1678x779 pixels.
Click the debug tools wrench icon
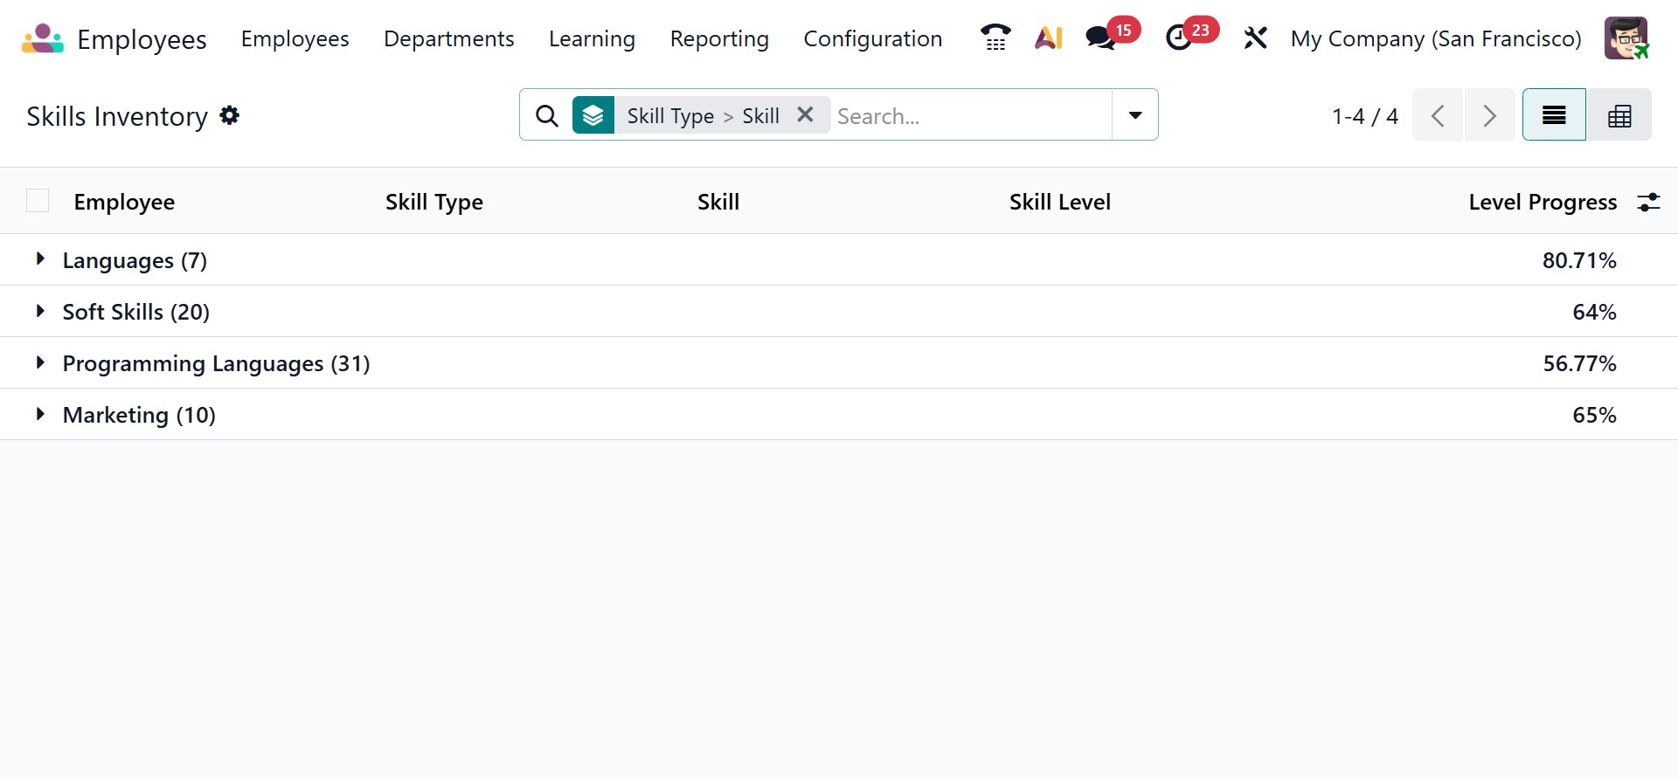tap(1255, 38)
